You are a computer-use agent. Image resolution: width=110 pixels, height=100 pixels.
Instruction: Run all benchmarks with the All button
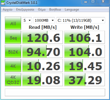click(x=13, y=23)
